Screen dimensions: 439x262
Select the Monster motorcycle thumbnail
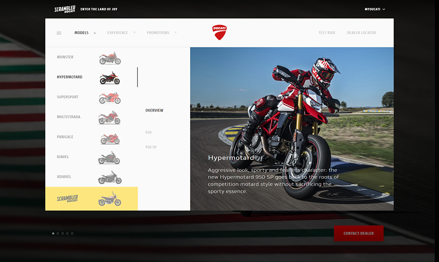110,58
